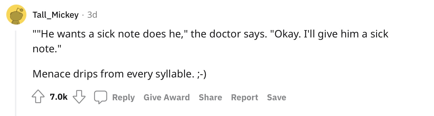Click the Reply button

123,97
